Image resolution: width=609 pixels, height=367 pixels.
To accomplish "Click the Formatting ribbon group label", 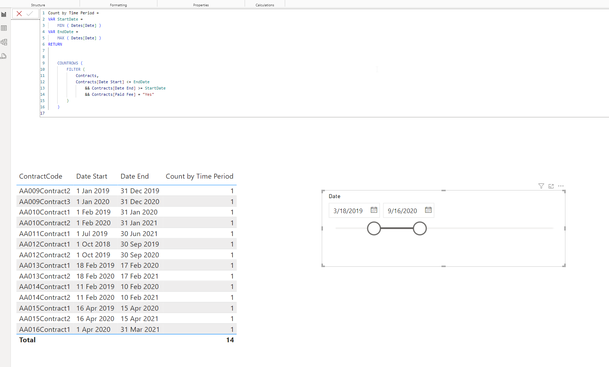I will click(118, 5).
